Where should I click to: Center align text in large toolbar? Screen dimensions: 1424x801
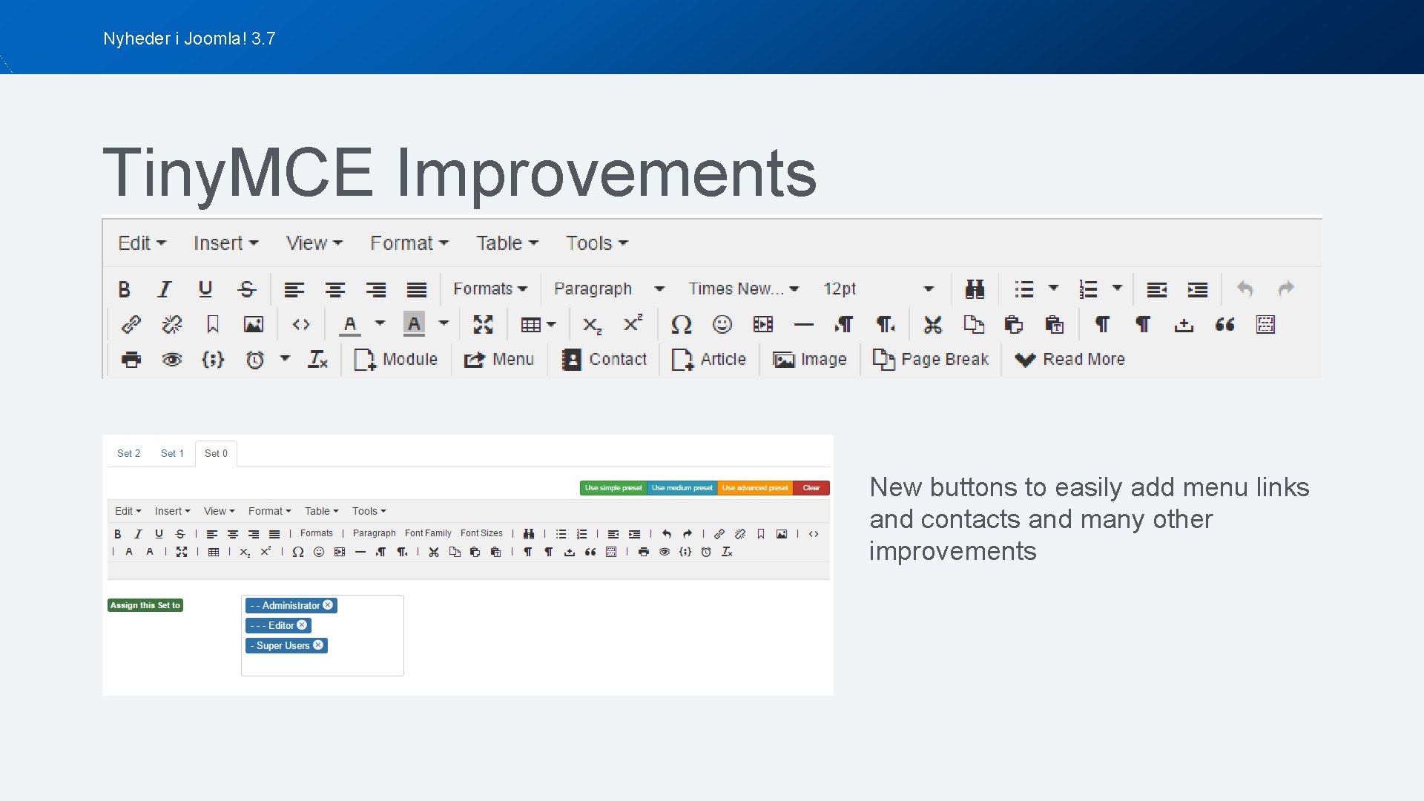click(x=335, y=289)
